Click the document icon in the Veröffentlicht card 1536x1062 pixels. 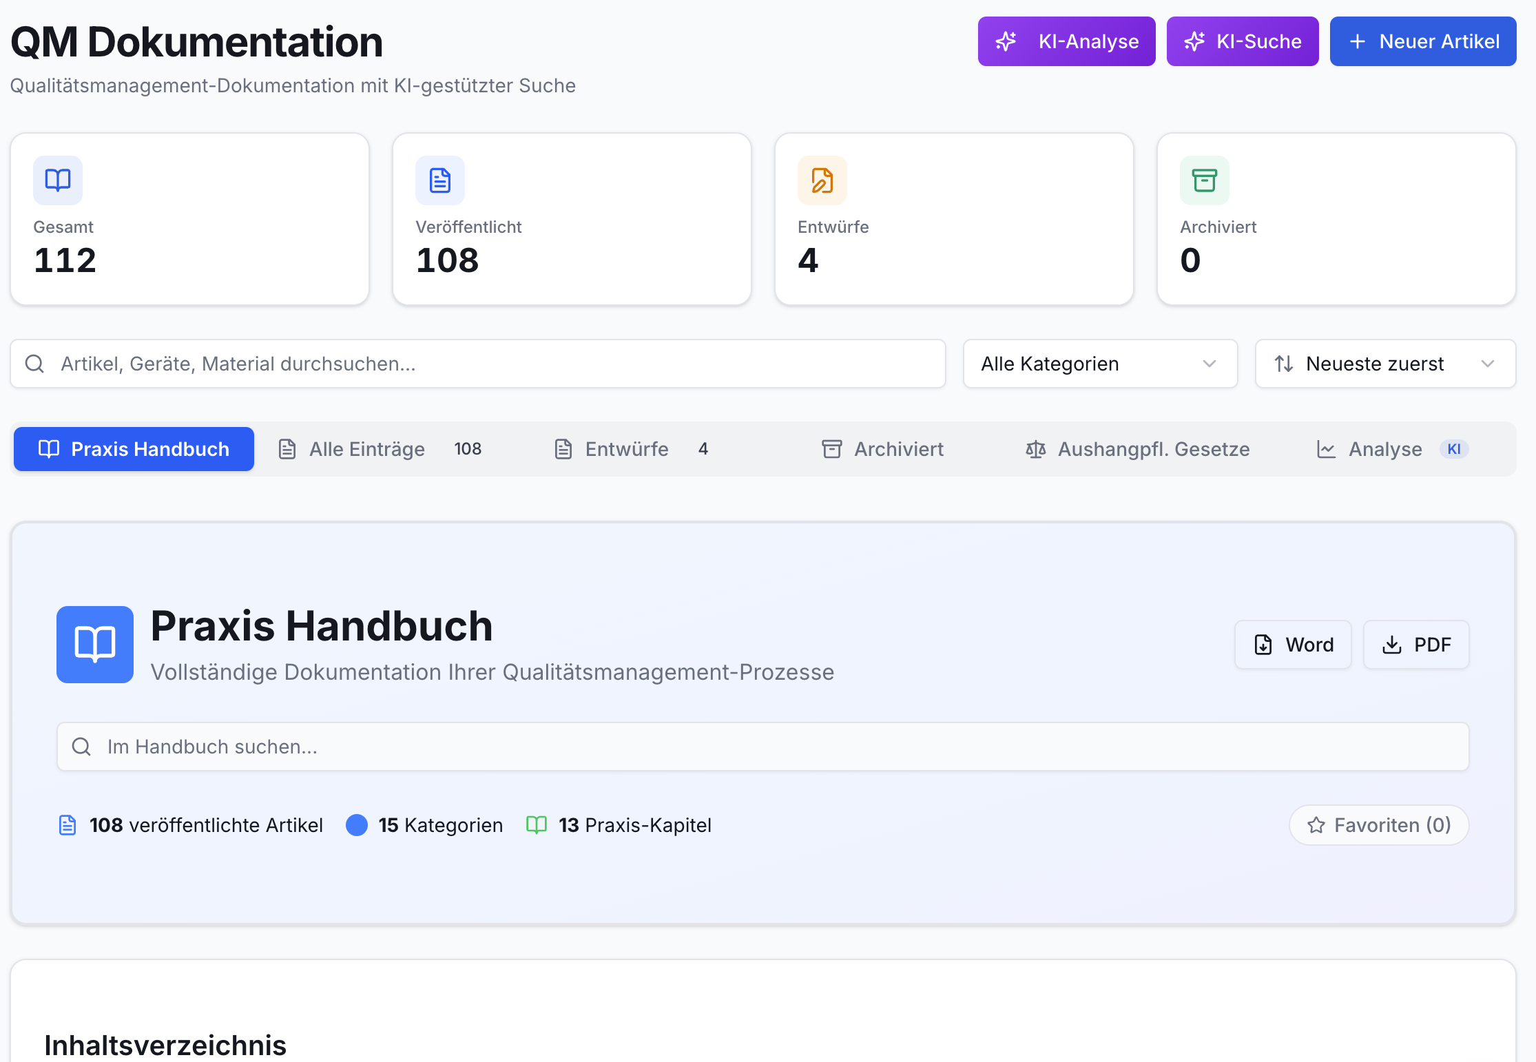(440, 180)
